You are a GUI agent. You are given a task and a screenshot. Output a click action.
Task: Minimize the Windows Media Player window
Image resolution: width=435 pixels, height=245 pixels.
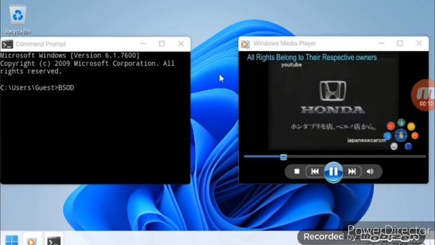[381, 43]
